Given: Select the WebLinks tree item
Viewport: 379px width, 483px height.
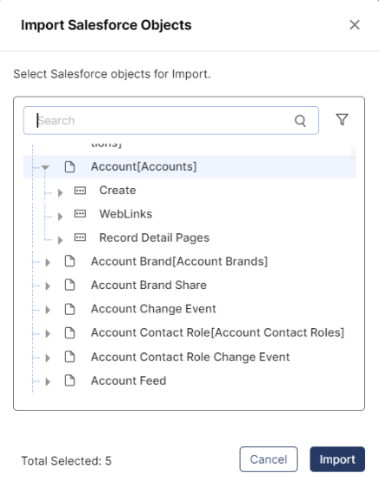Looking at the screenshot, I should pos(126,214).
